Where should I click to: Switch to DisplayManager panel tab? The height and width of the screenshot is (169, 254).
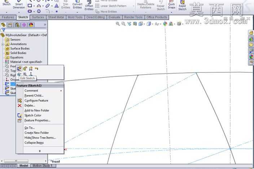click(x=31, y=25)
